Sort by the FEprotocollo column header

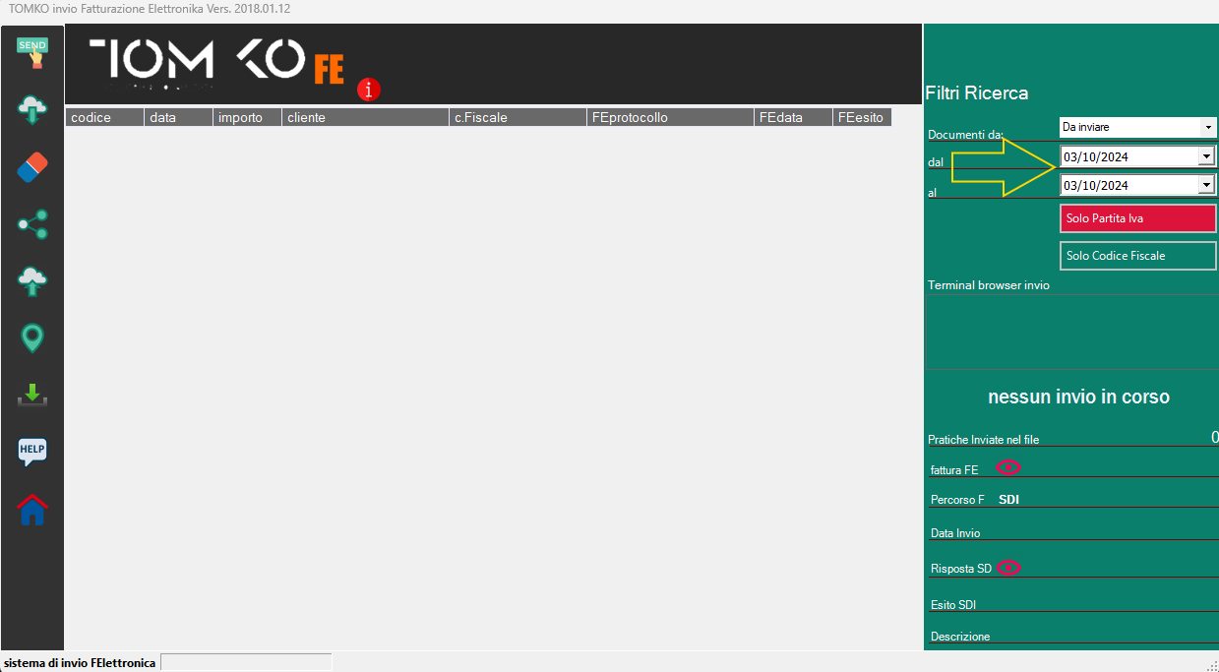[x=670, y=117]
